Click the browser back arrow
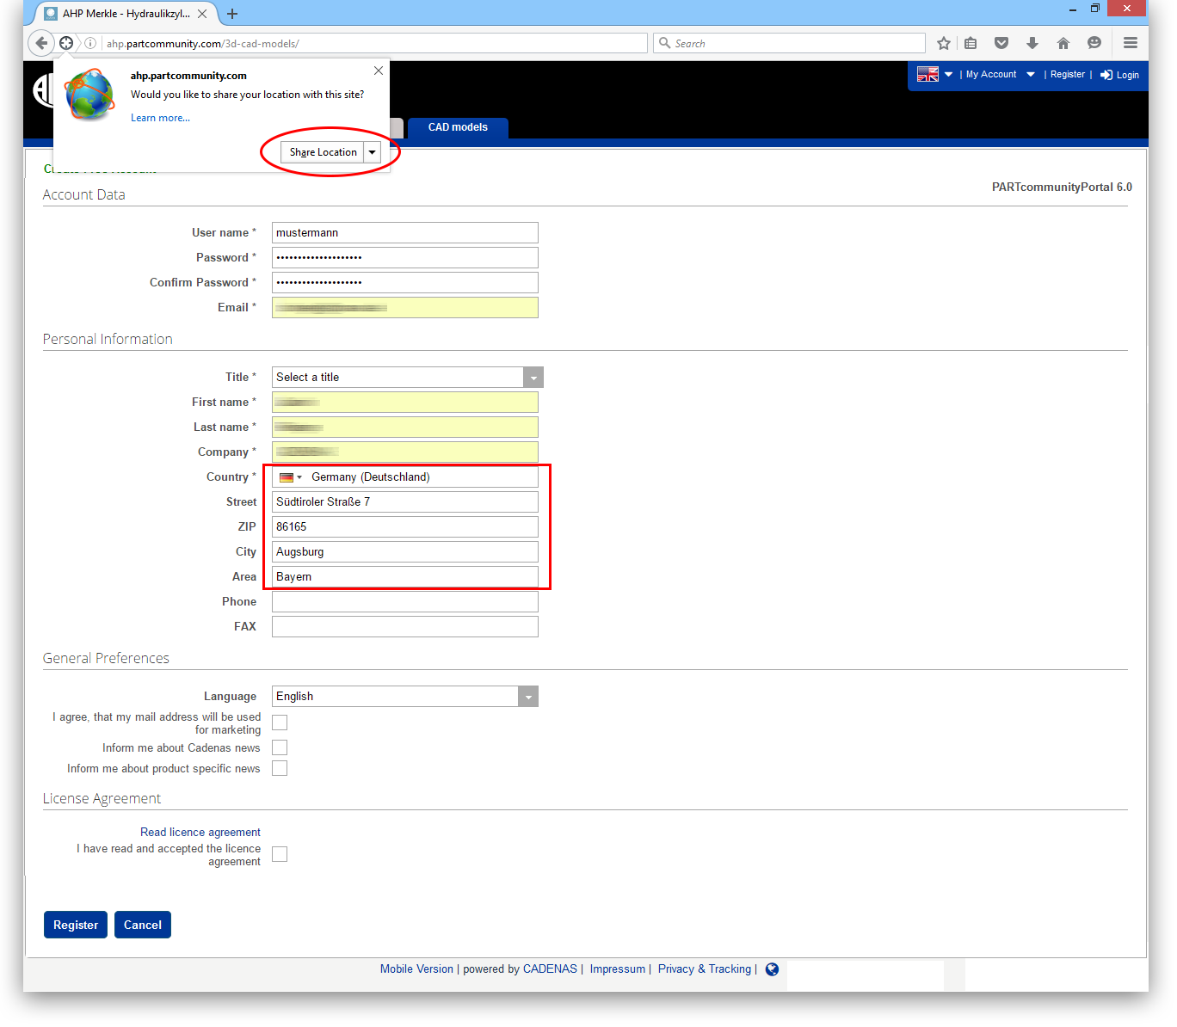1177x1027 pixels. [41, 43]
